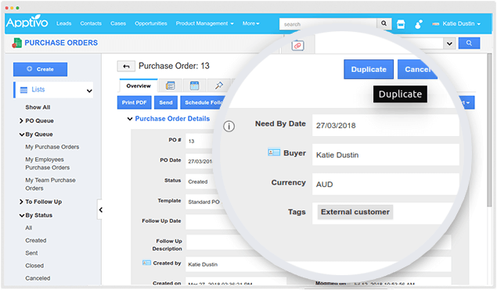Click the PO # field

[200, 141]
